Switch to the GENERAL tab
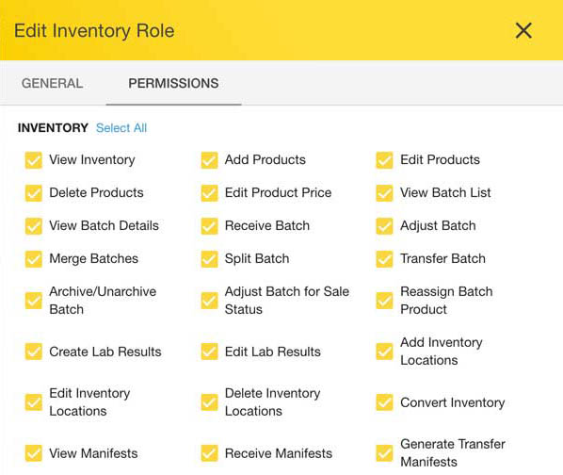Image resolution: width=563 pixels, height=475 pixels. click(53, 83)
